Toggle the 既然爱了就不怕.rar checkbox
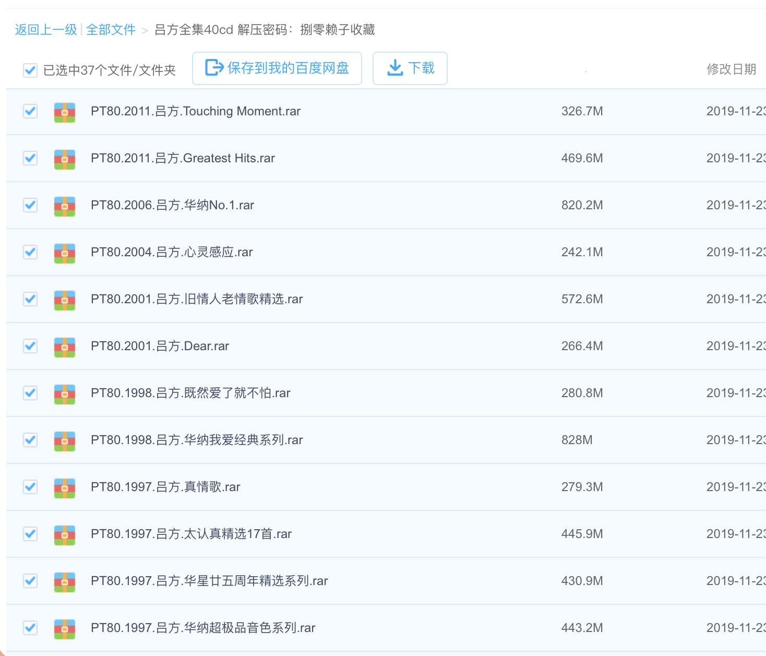 coord(30,393)
